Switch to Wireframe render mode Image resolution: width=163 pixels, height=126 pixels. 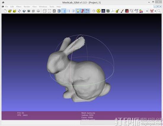(x=54, y=11)
